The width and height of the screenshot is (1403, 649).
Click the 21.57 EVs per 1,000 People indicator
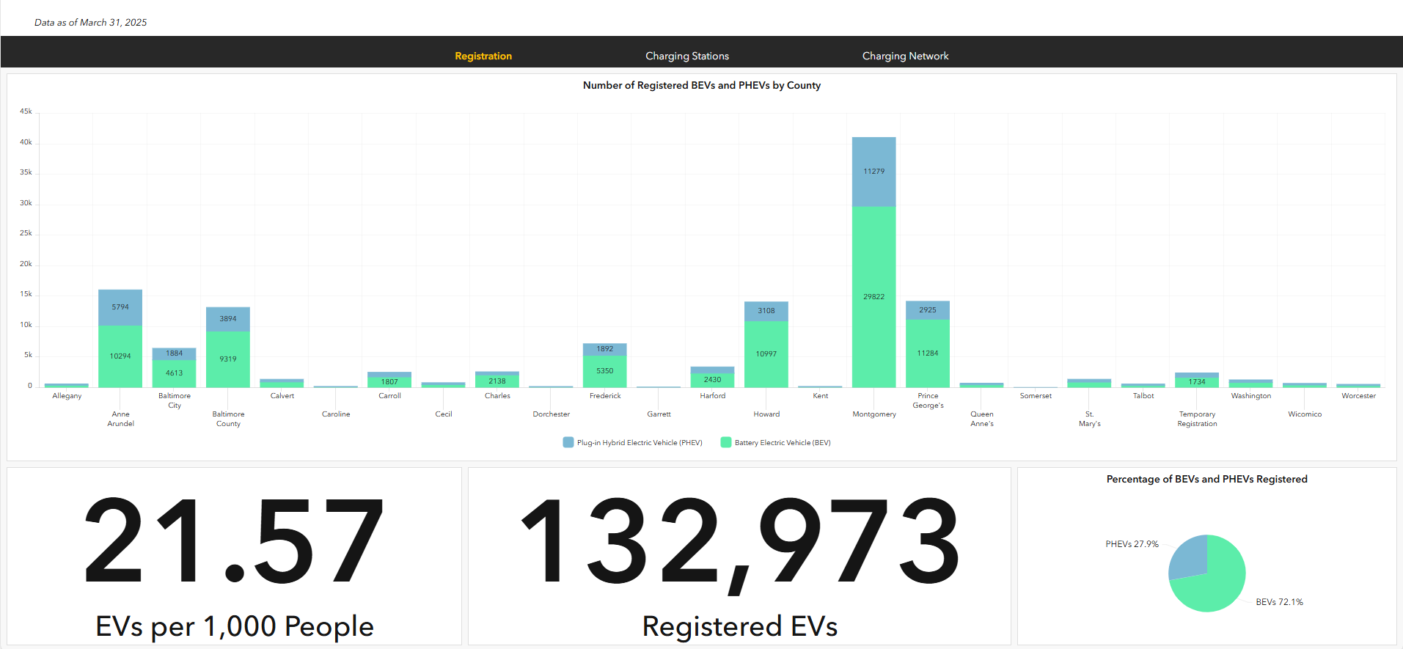pos(234,557)
